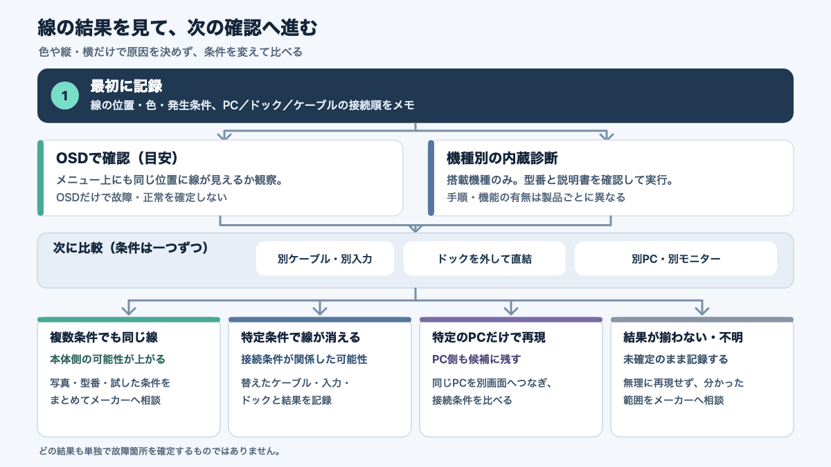Image resolution: width=831 pixels, height=467 pixels.
Task: Click text 接続条件を比べる
Action: 472,400
